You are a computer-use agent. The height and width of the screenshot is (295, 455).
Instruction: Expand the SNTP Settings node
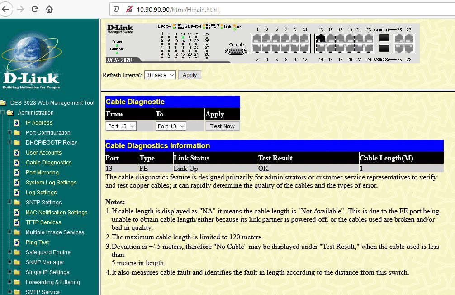[x=9, y=202]
